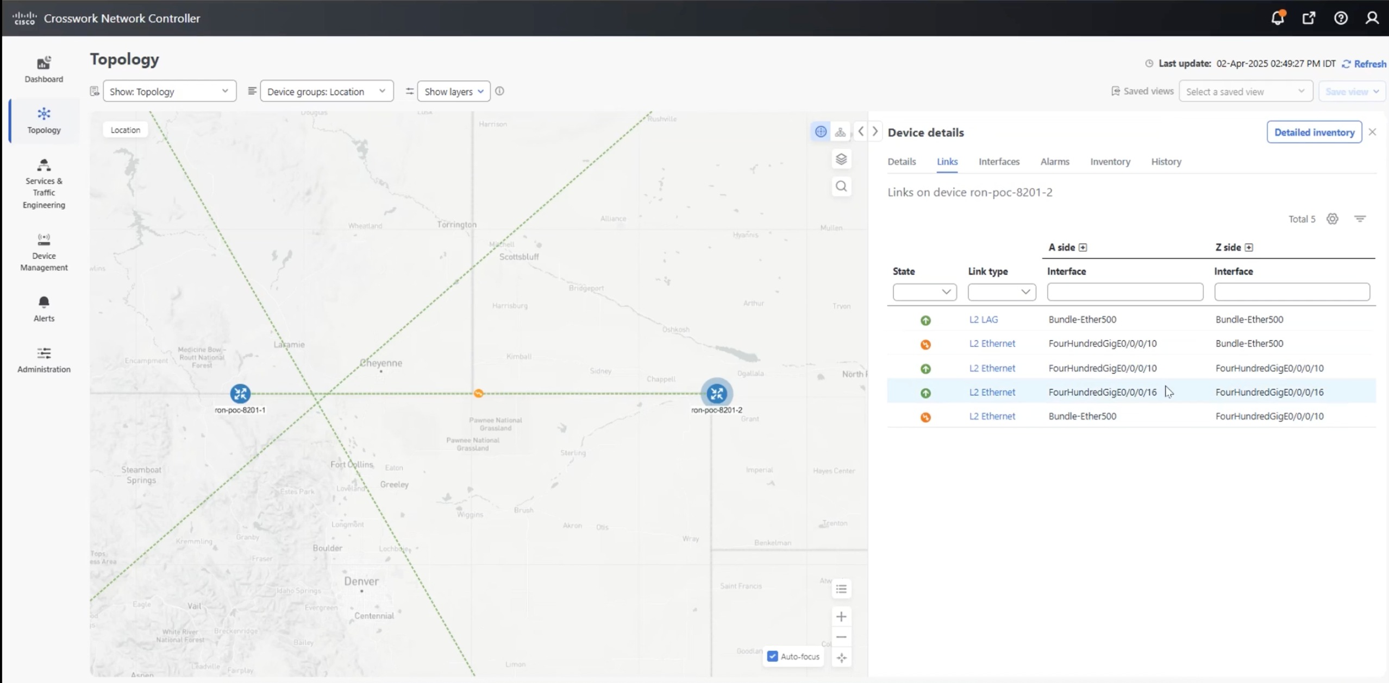Open the Save view dropdown
Viewport: 1389px width, 683px height.
click(1352, 91)
